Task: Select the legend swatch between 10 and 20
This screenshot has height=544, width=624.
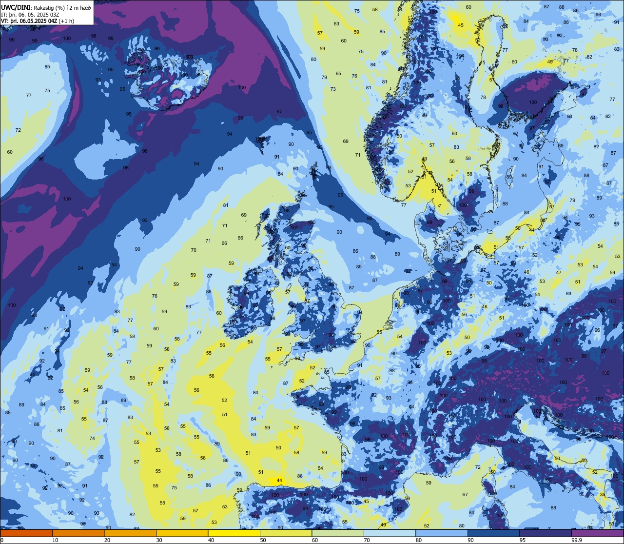Action: pos(78,533)
